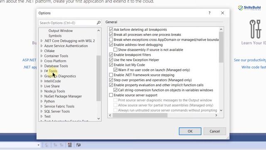Viewport: 266px width, 150px height.
Task: Expand .NET Core Debugging with WSL 2
Action: (42, 41)
